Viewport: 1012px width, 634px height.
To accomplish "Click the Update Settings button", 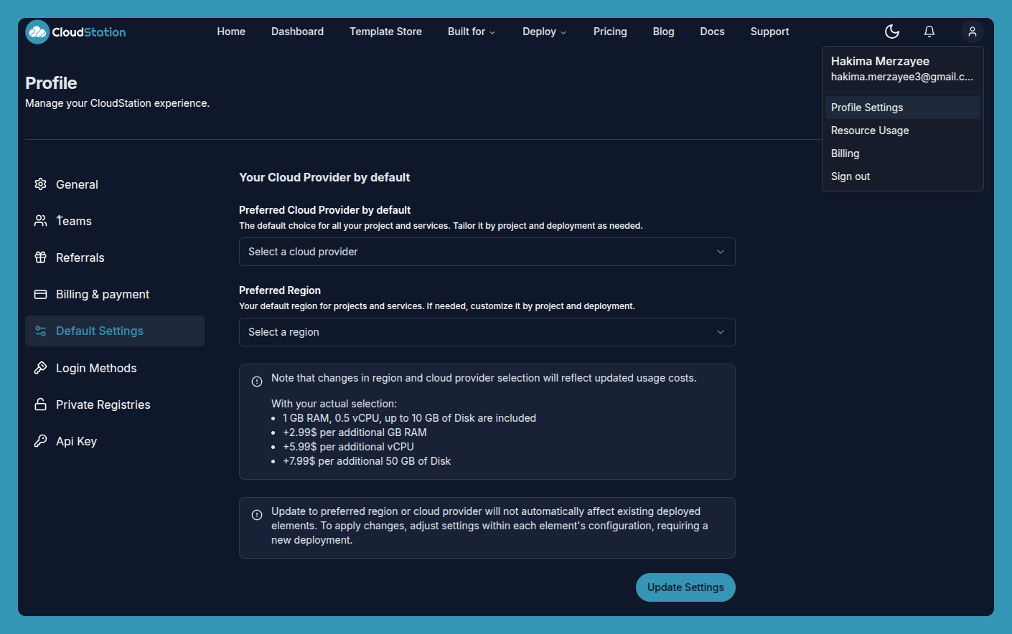I will tap(685, 587).
